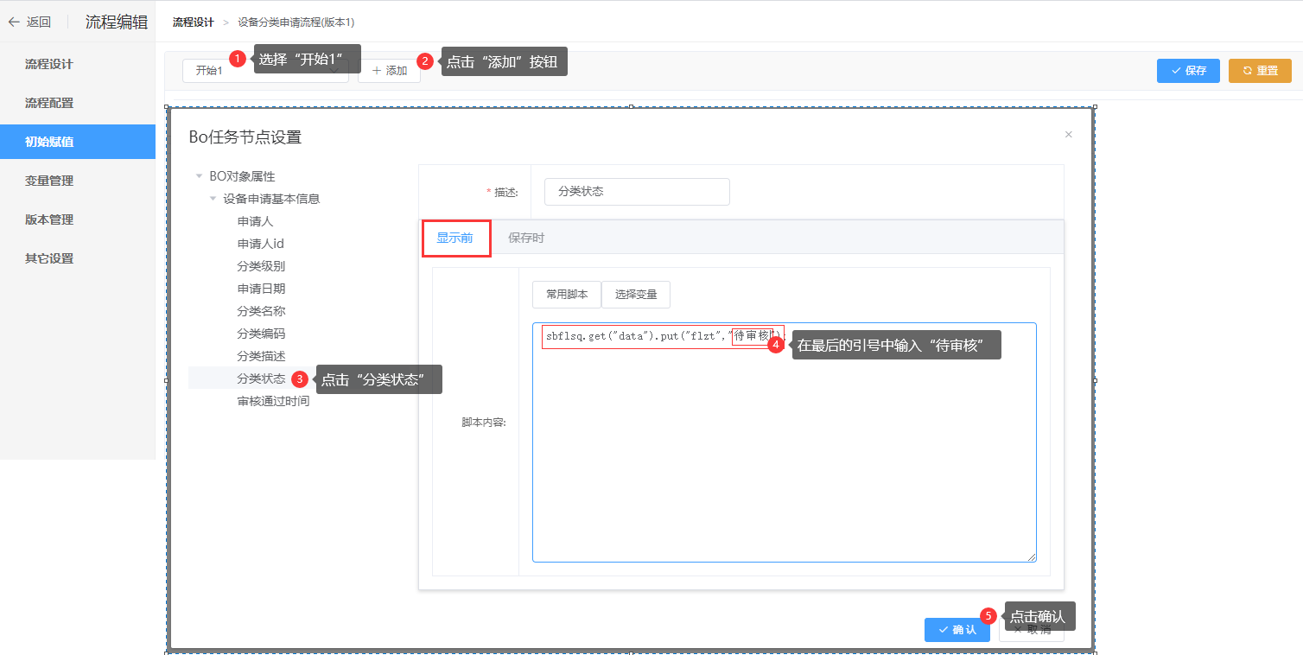
Task: Collapse the BO对象属性 tree node
Action: (200, 176)
